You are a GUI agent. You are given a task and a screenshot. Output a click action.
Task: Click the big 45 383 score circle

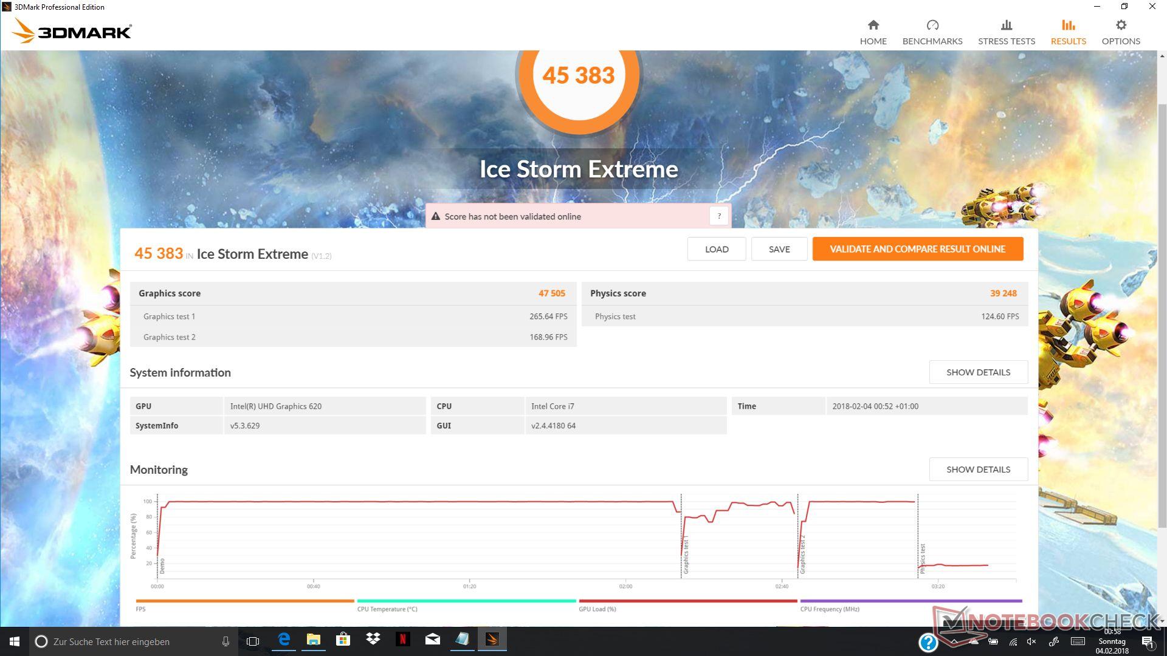pyautogui.click(x=578, y=76)
